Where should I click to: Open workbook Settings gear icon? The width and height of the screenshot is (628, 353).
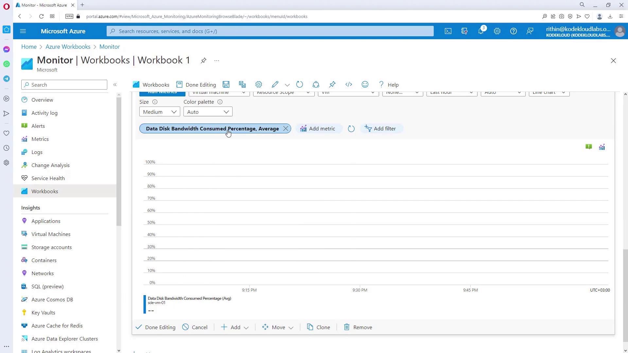[259, 85]
